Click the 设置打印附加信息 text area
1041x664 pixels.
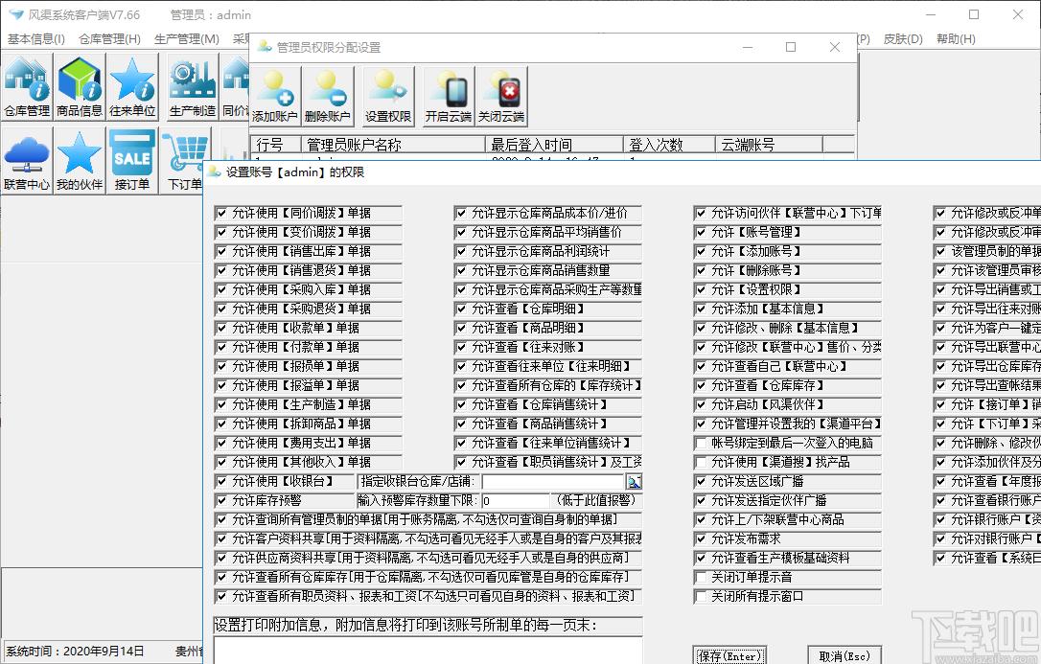click(x=428, y=651)
